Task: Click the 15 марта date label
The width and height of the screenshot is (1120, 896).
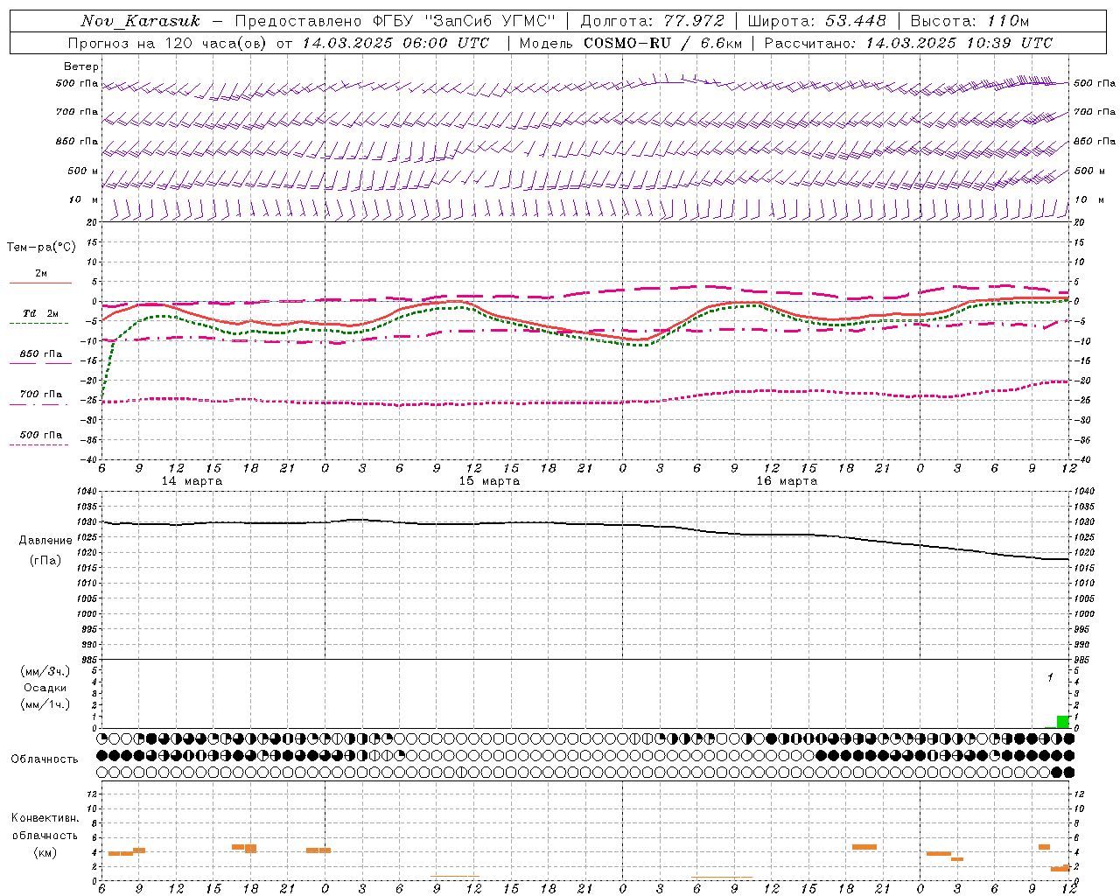Action: tap(489, 481)
